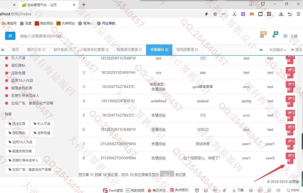303x193 pixels.
Task: Close the 短视频管理 tab
Action: click(197, 50)
